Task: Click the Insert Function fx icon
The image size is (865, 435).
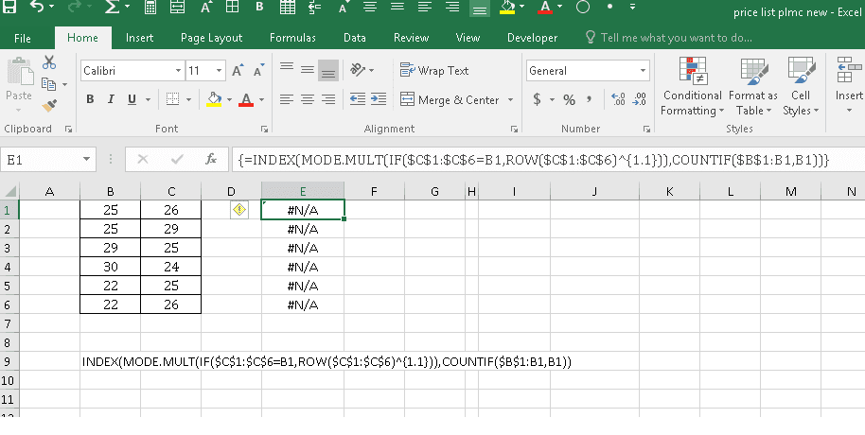Action: point(211,160)
